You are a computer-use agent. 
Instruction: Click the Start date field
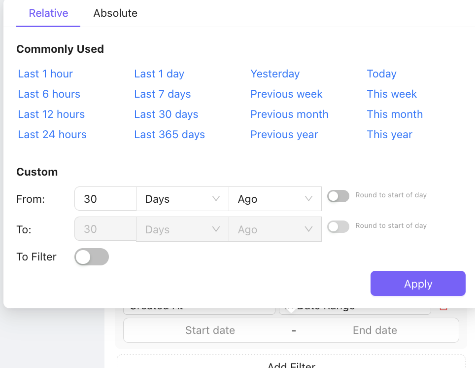[x=210, y=330]
